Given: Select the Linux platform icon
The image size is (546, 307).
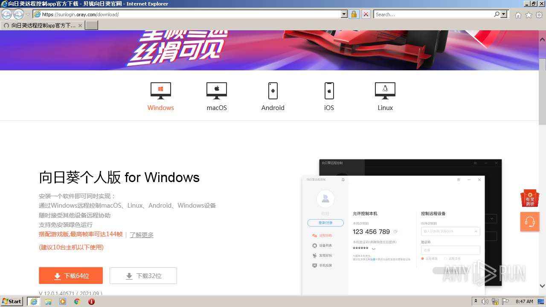Looking at the screenshot, I should pos(385,90).
